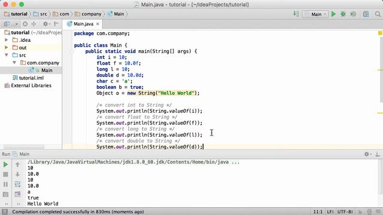Click the package com.company line
The width and height of the screenshot is (383, 215).
[102, 33]
